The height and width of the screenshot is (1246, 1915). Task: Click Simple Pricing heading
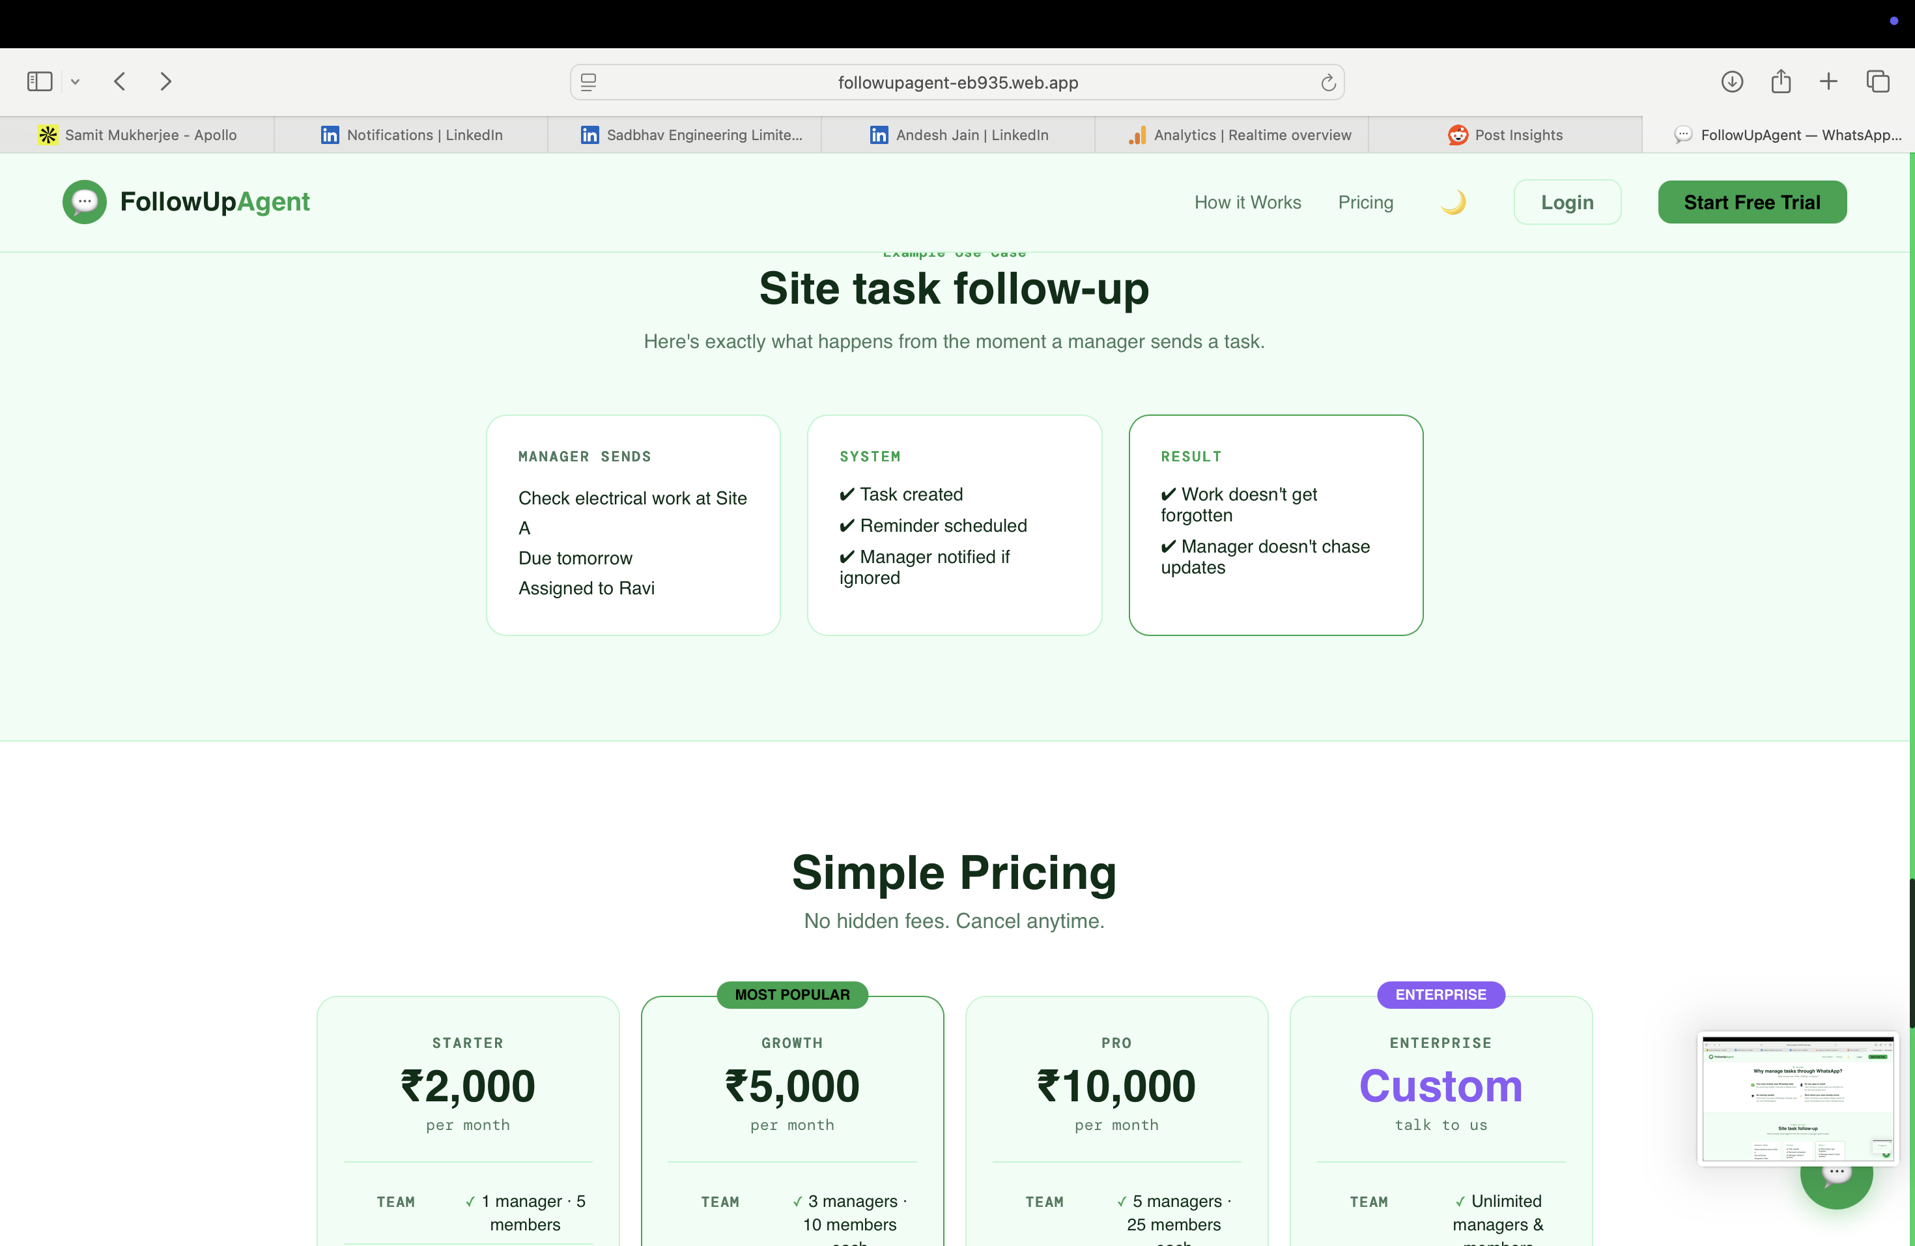click(x=954, y=873)
